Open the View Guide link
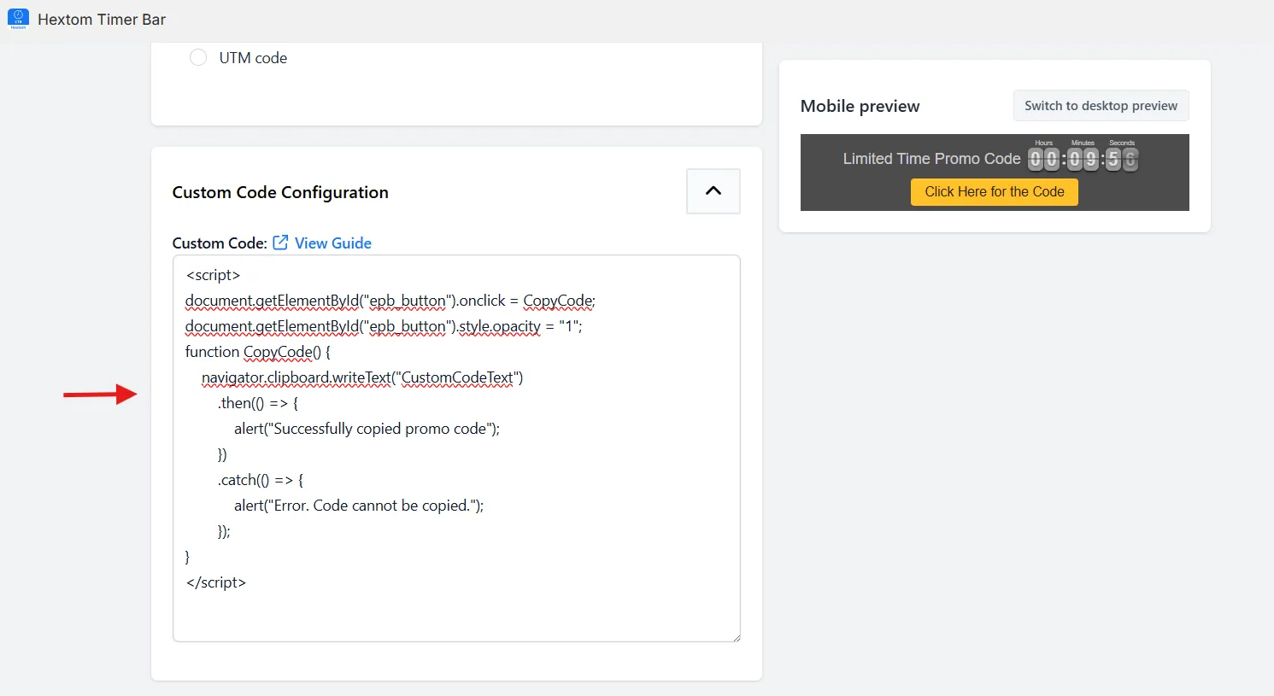1274x696 pixels. 333,243
